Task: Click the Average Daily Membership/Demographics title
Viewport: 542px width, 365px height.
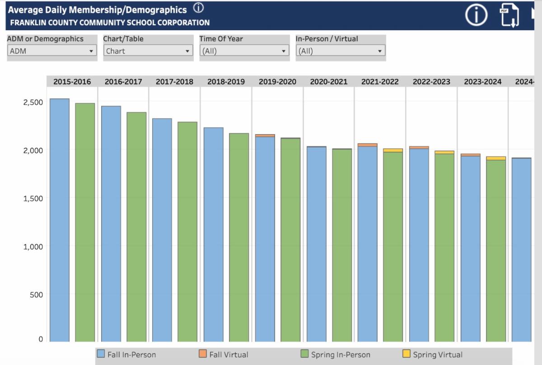Action: coord(98,9)
